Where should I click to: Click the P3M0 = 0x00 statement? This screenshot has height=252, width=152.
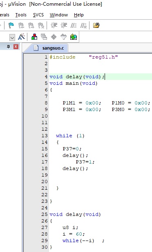point(131,109)
